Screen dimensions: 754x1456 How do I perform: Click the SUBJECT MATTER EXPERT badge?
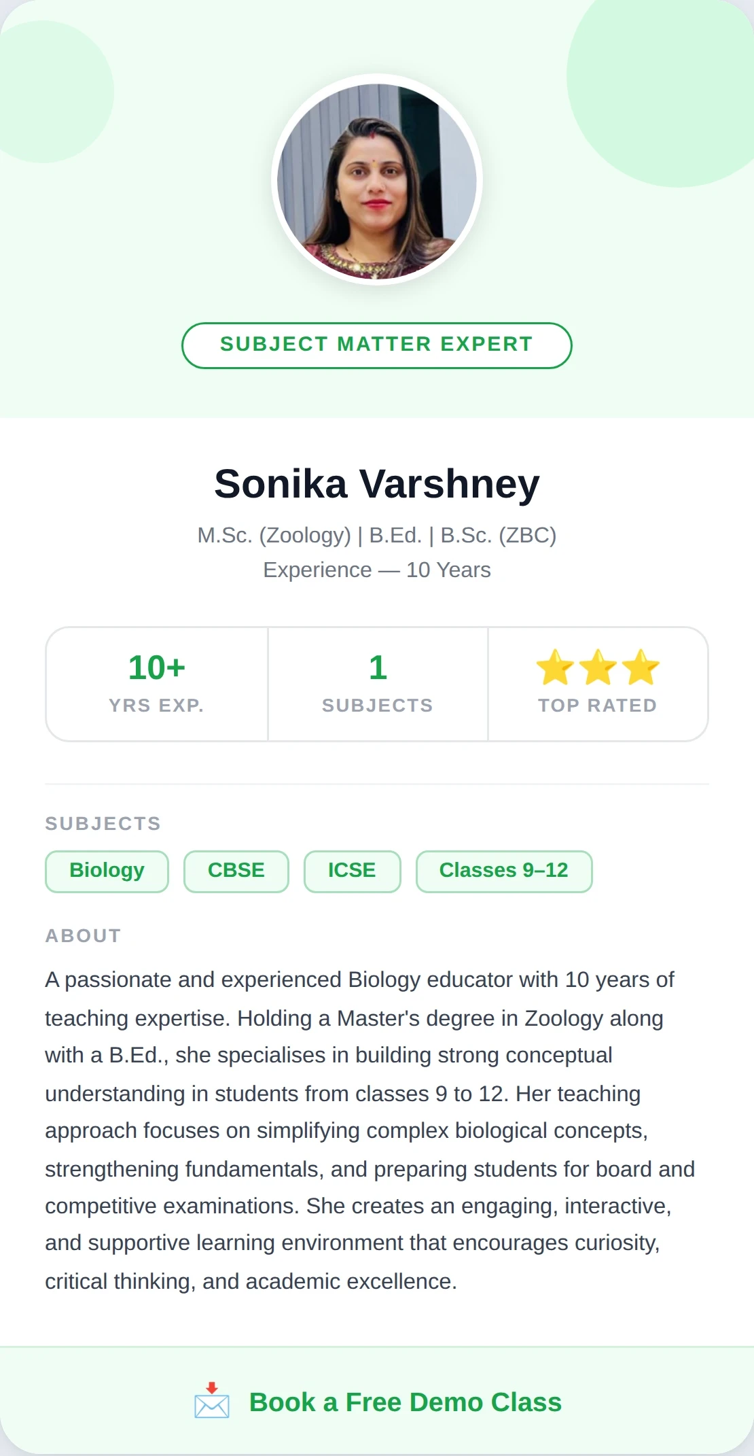(377, 345)
